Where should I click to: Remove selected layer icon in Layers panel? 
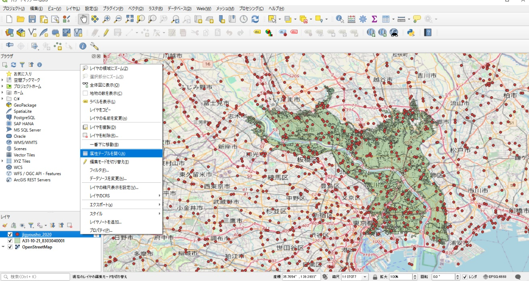click(x=69, y=225)
